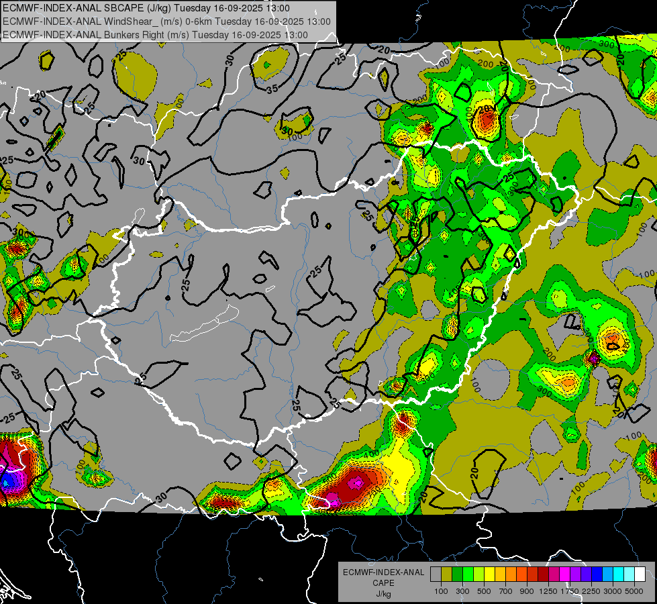The width and height of the screenshot is (657, 604).
Task: Select the dark red swatch before 1250
Action: tap(544, 574)
